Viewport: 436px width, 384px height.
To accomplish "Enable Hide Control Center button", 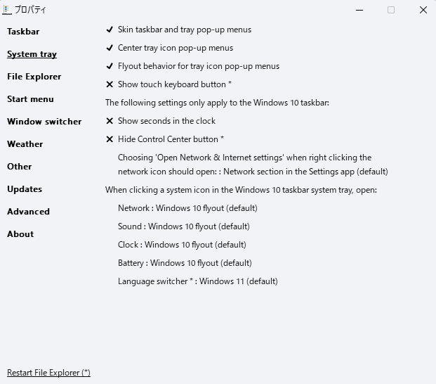I will coord(165,139).
